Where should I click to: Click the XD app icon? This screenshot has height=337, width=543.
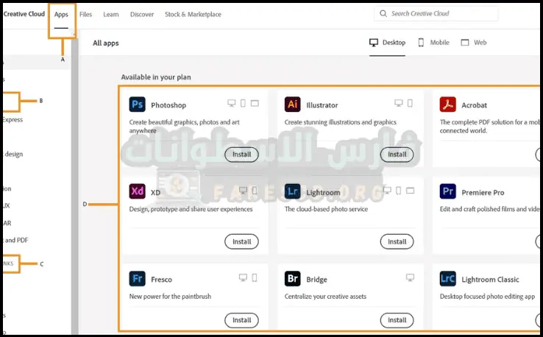(137, 192)
